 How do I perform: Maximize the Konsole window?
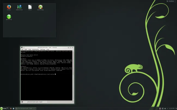coord(71,47)
